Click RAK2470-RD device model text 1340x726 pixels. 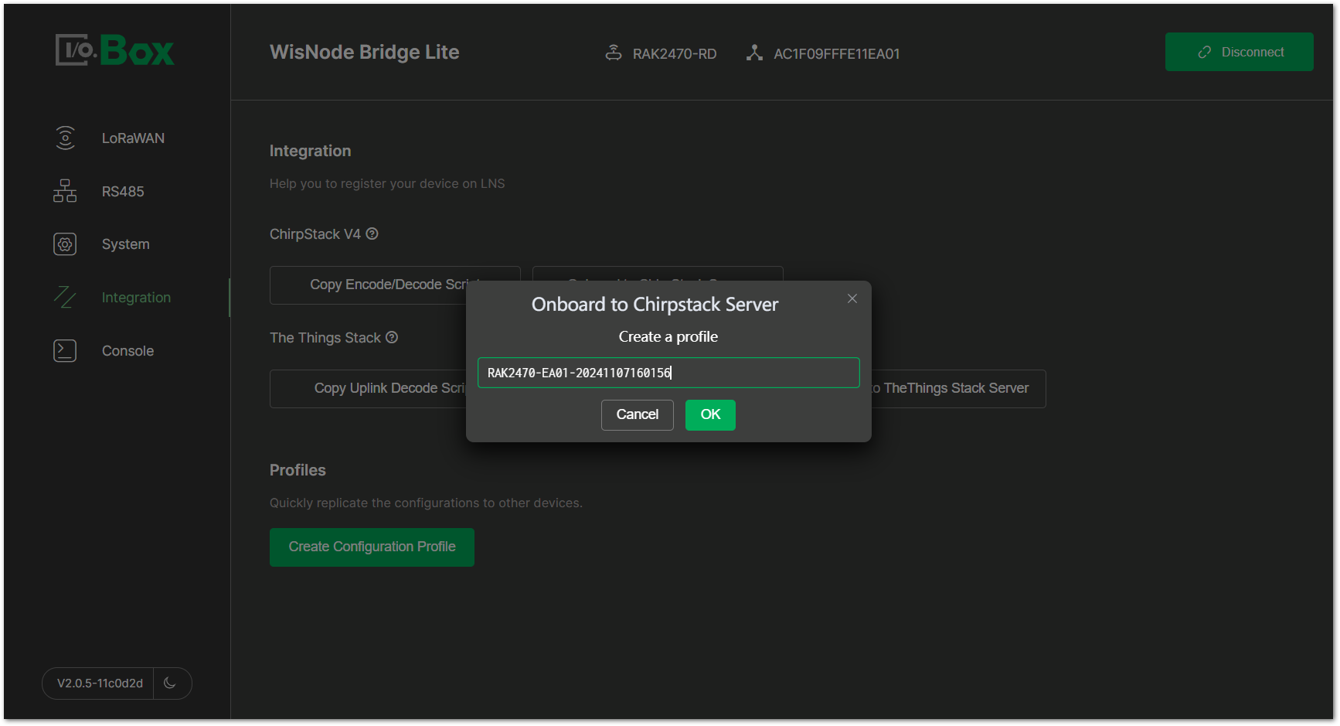(x=675, y=54)
